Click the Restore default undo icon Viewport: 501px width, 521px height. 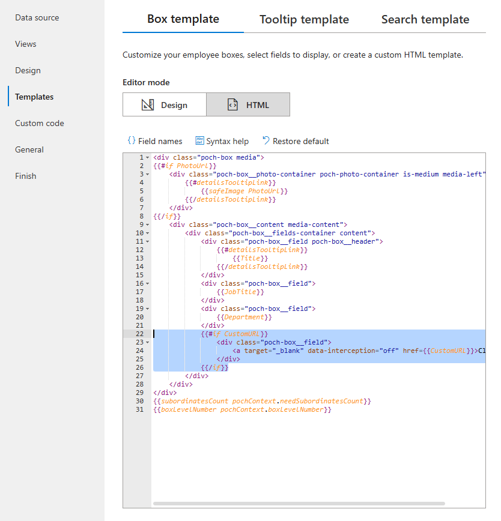(x=266, y=141)
